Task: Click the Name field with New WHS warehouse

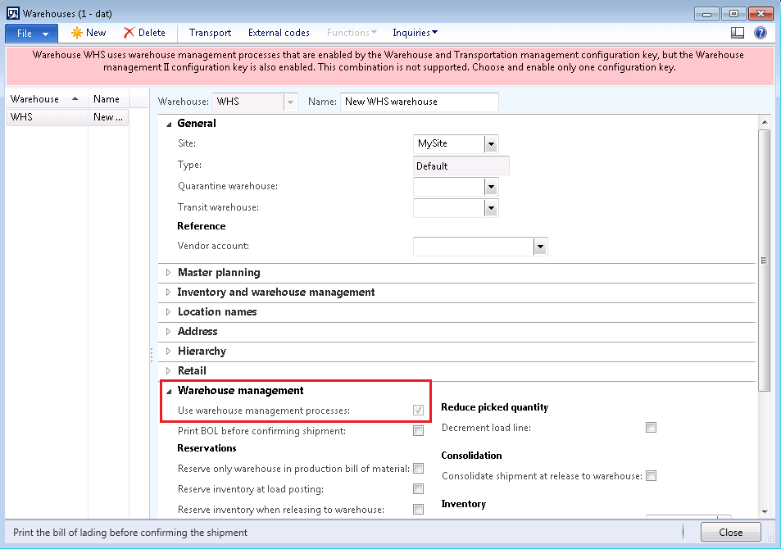Action: coord(419,102)
